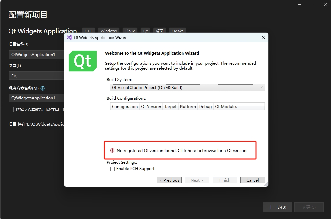The image size is (331, 219).
Task: Click the Qt Version column header
Action: [151, 106]
